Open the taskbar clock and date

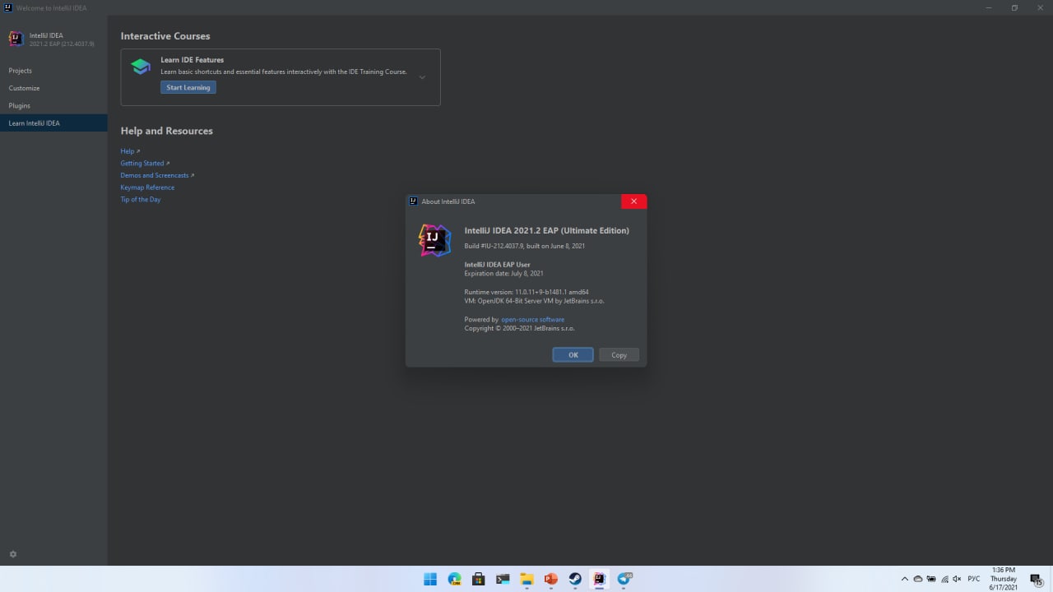[1004, 579]
